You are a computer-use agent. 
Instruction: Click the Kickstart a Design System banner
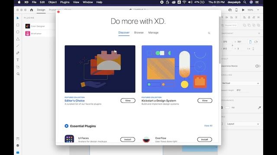[177, 69]
